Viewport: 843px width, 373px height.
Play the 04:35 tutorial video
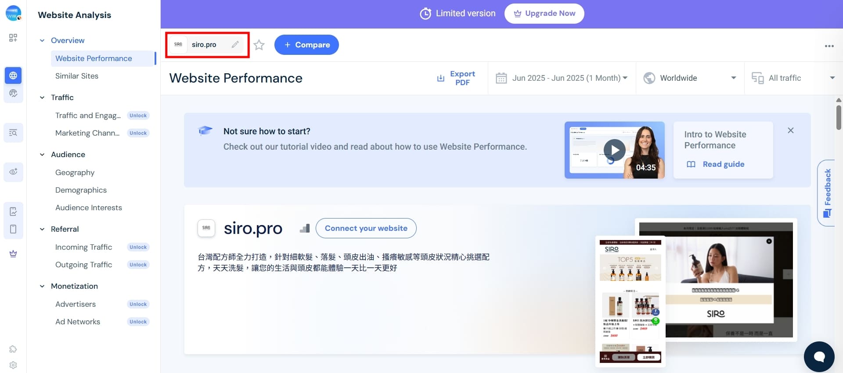point(614,150)
